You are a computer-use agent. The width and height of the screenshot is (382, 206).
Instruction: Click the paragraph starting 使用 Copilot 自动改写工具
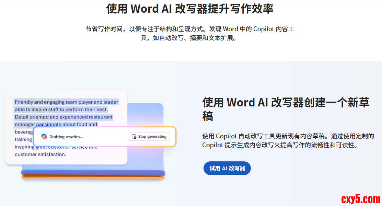[x=288, y=140]
